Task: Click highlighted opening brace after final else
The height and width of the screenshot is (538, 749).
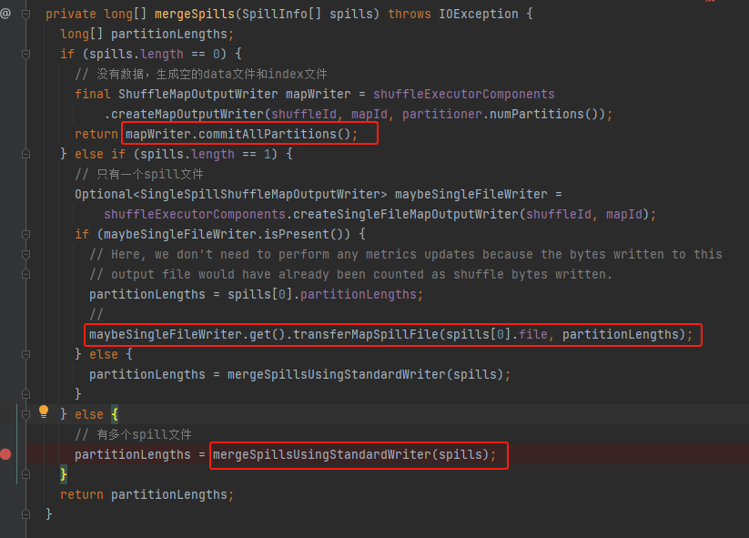Action: point(115,414)
